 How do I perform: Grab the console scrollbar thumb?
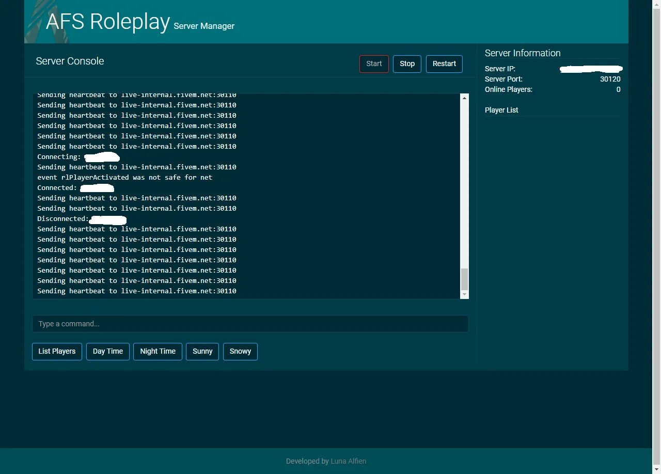[x=464, y=279]
